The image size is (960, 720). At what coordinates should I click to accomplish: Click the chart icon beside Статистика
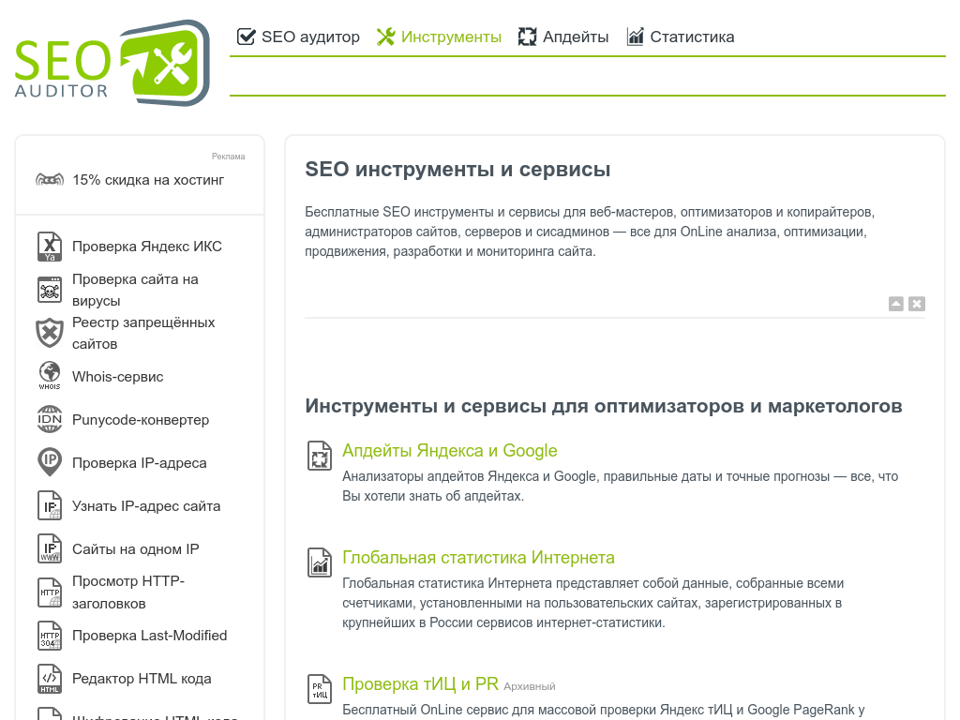[x=635, y=37]
